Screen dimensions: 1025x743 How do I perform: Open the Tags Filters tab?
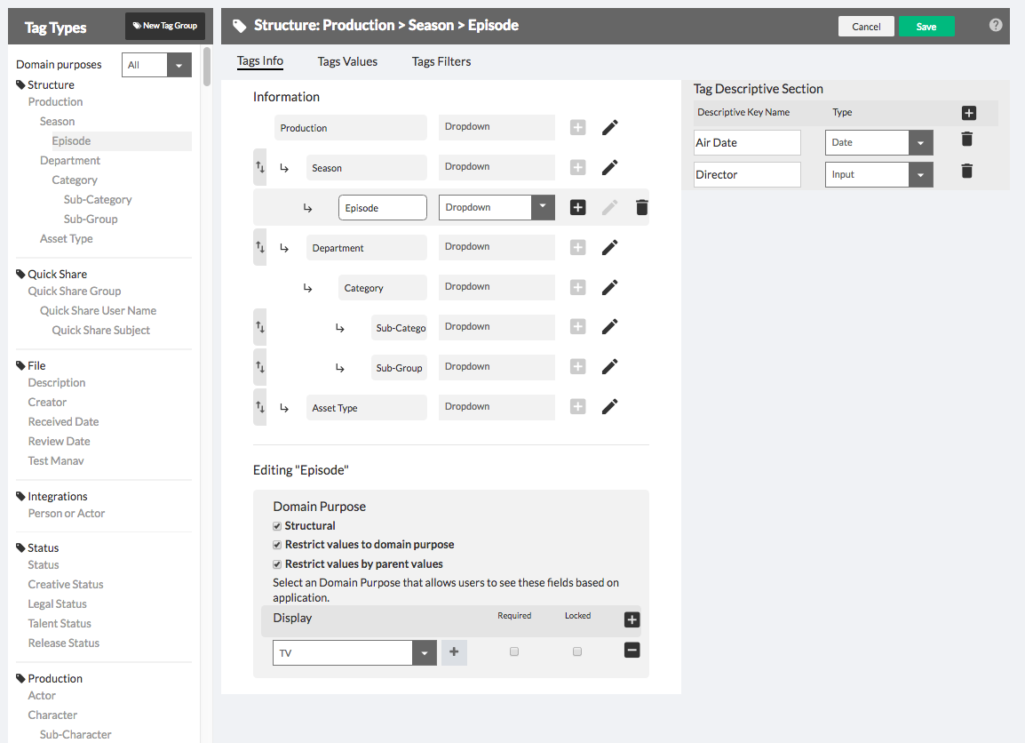tap(441, 61)
